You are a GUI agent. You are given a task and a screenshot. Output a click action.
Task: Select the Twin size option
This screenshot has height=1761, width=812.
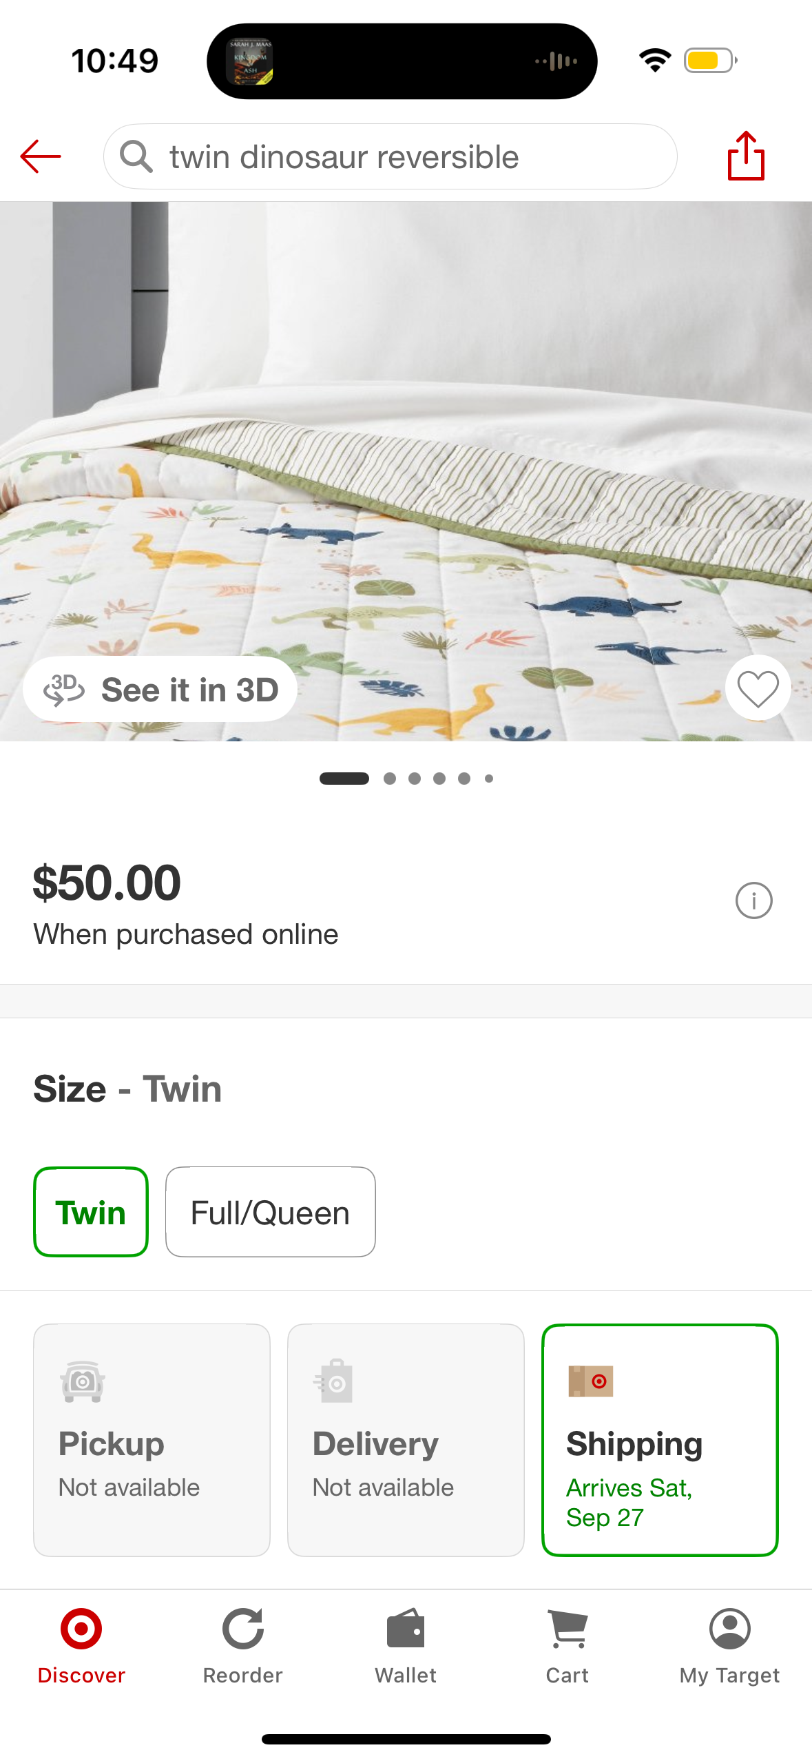[x=91, y=1212]
